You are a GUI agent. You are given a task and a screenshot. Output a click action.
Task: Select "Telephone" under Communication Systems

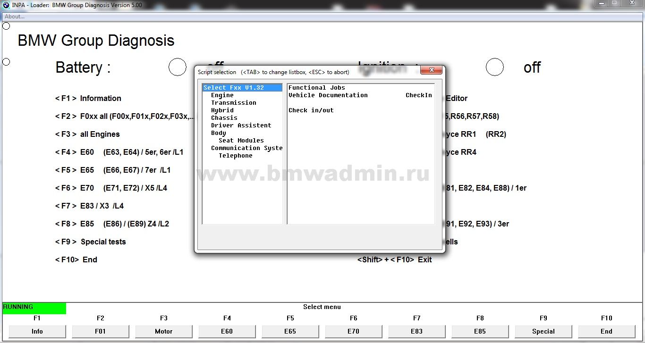235,155
